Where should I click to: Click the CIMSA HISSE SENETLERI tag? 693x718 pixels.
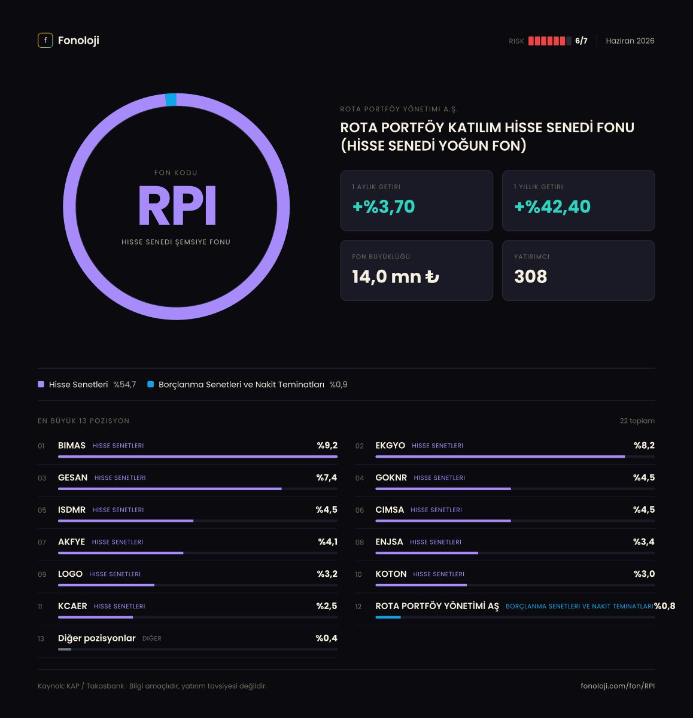click(436, 510)
